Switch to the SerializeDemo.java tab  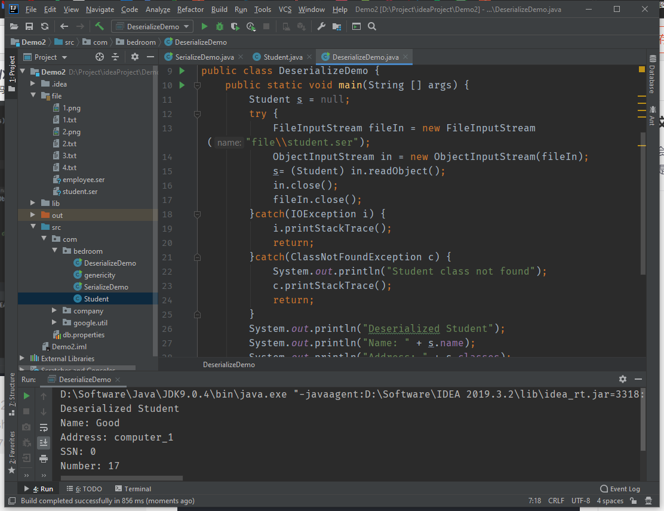tap(204, 57)
